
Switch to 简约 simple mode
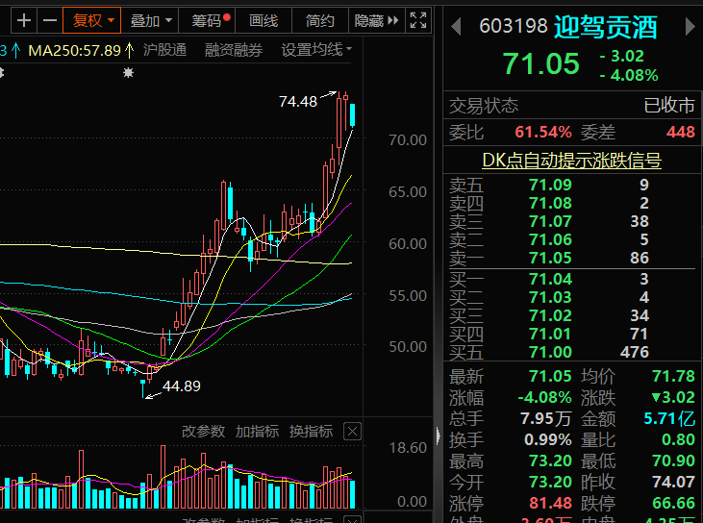tap(319, 20)
